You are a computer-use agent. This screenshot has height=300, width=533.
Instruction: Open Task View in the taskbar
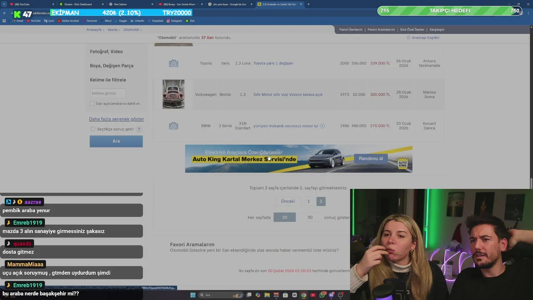click(x=249, y=295)
